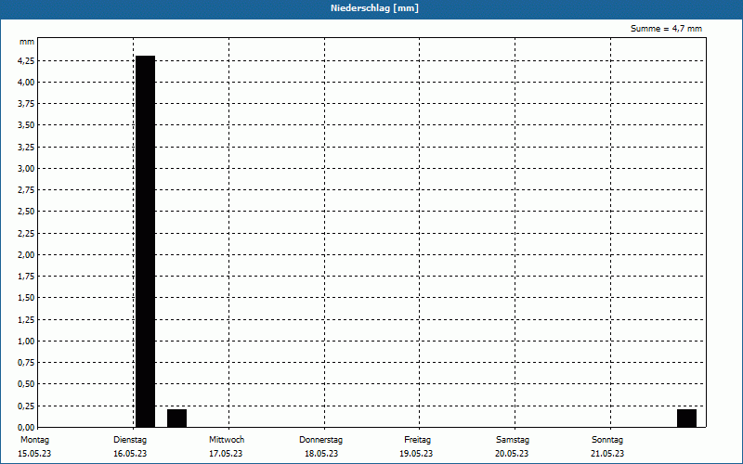Click the 1,50 y-axis value

click(26, 298)
